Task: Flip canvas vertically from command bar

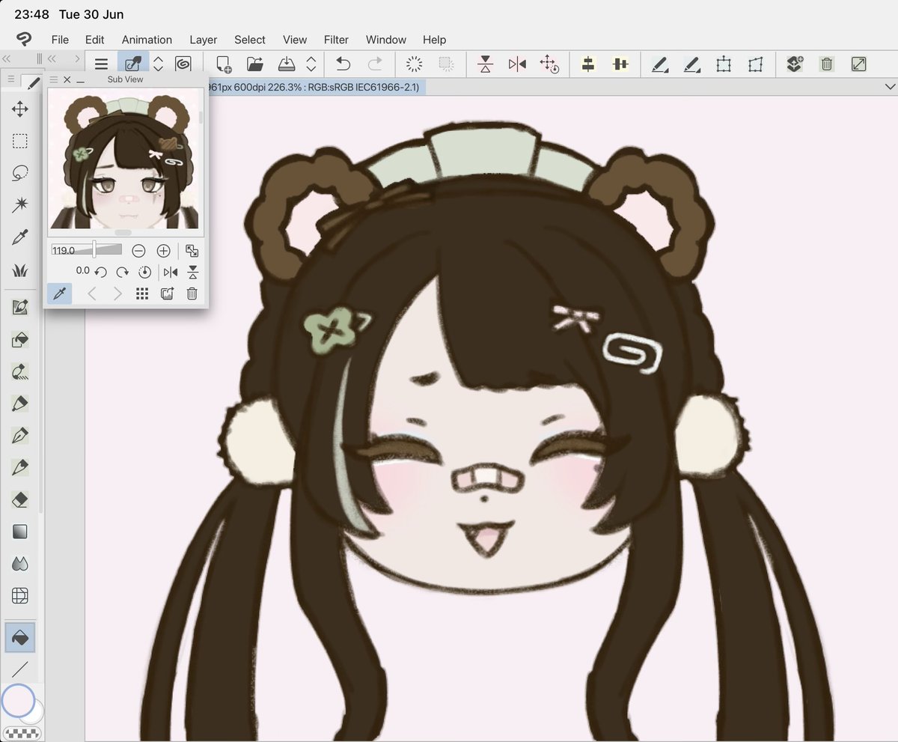Action: [x=486, y=64]
